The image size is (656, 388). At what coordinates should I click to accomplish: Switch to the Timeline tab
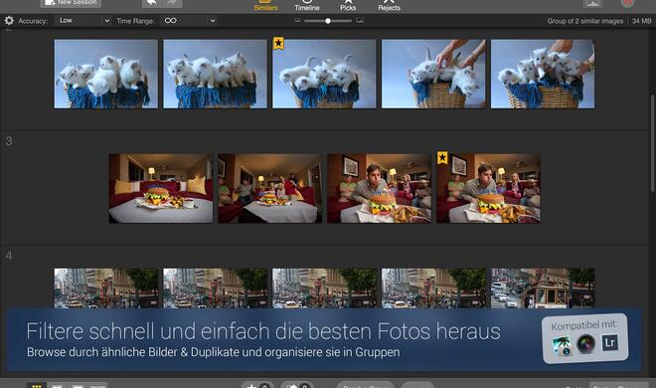point(307,5)
